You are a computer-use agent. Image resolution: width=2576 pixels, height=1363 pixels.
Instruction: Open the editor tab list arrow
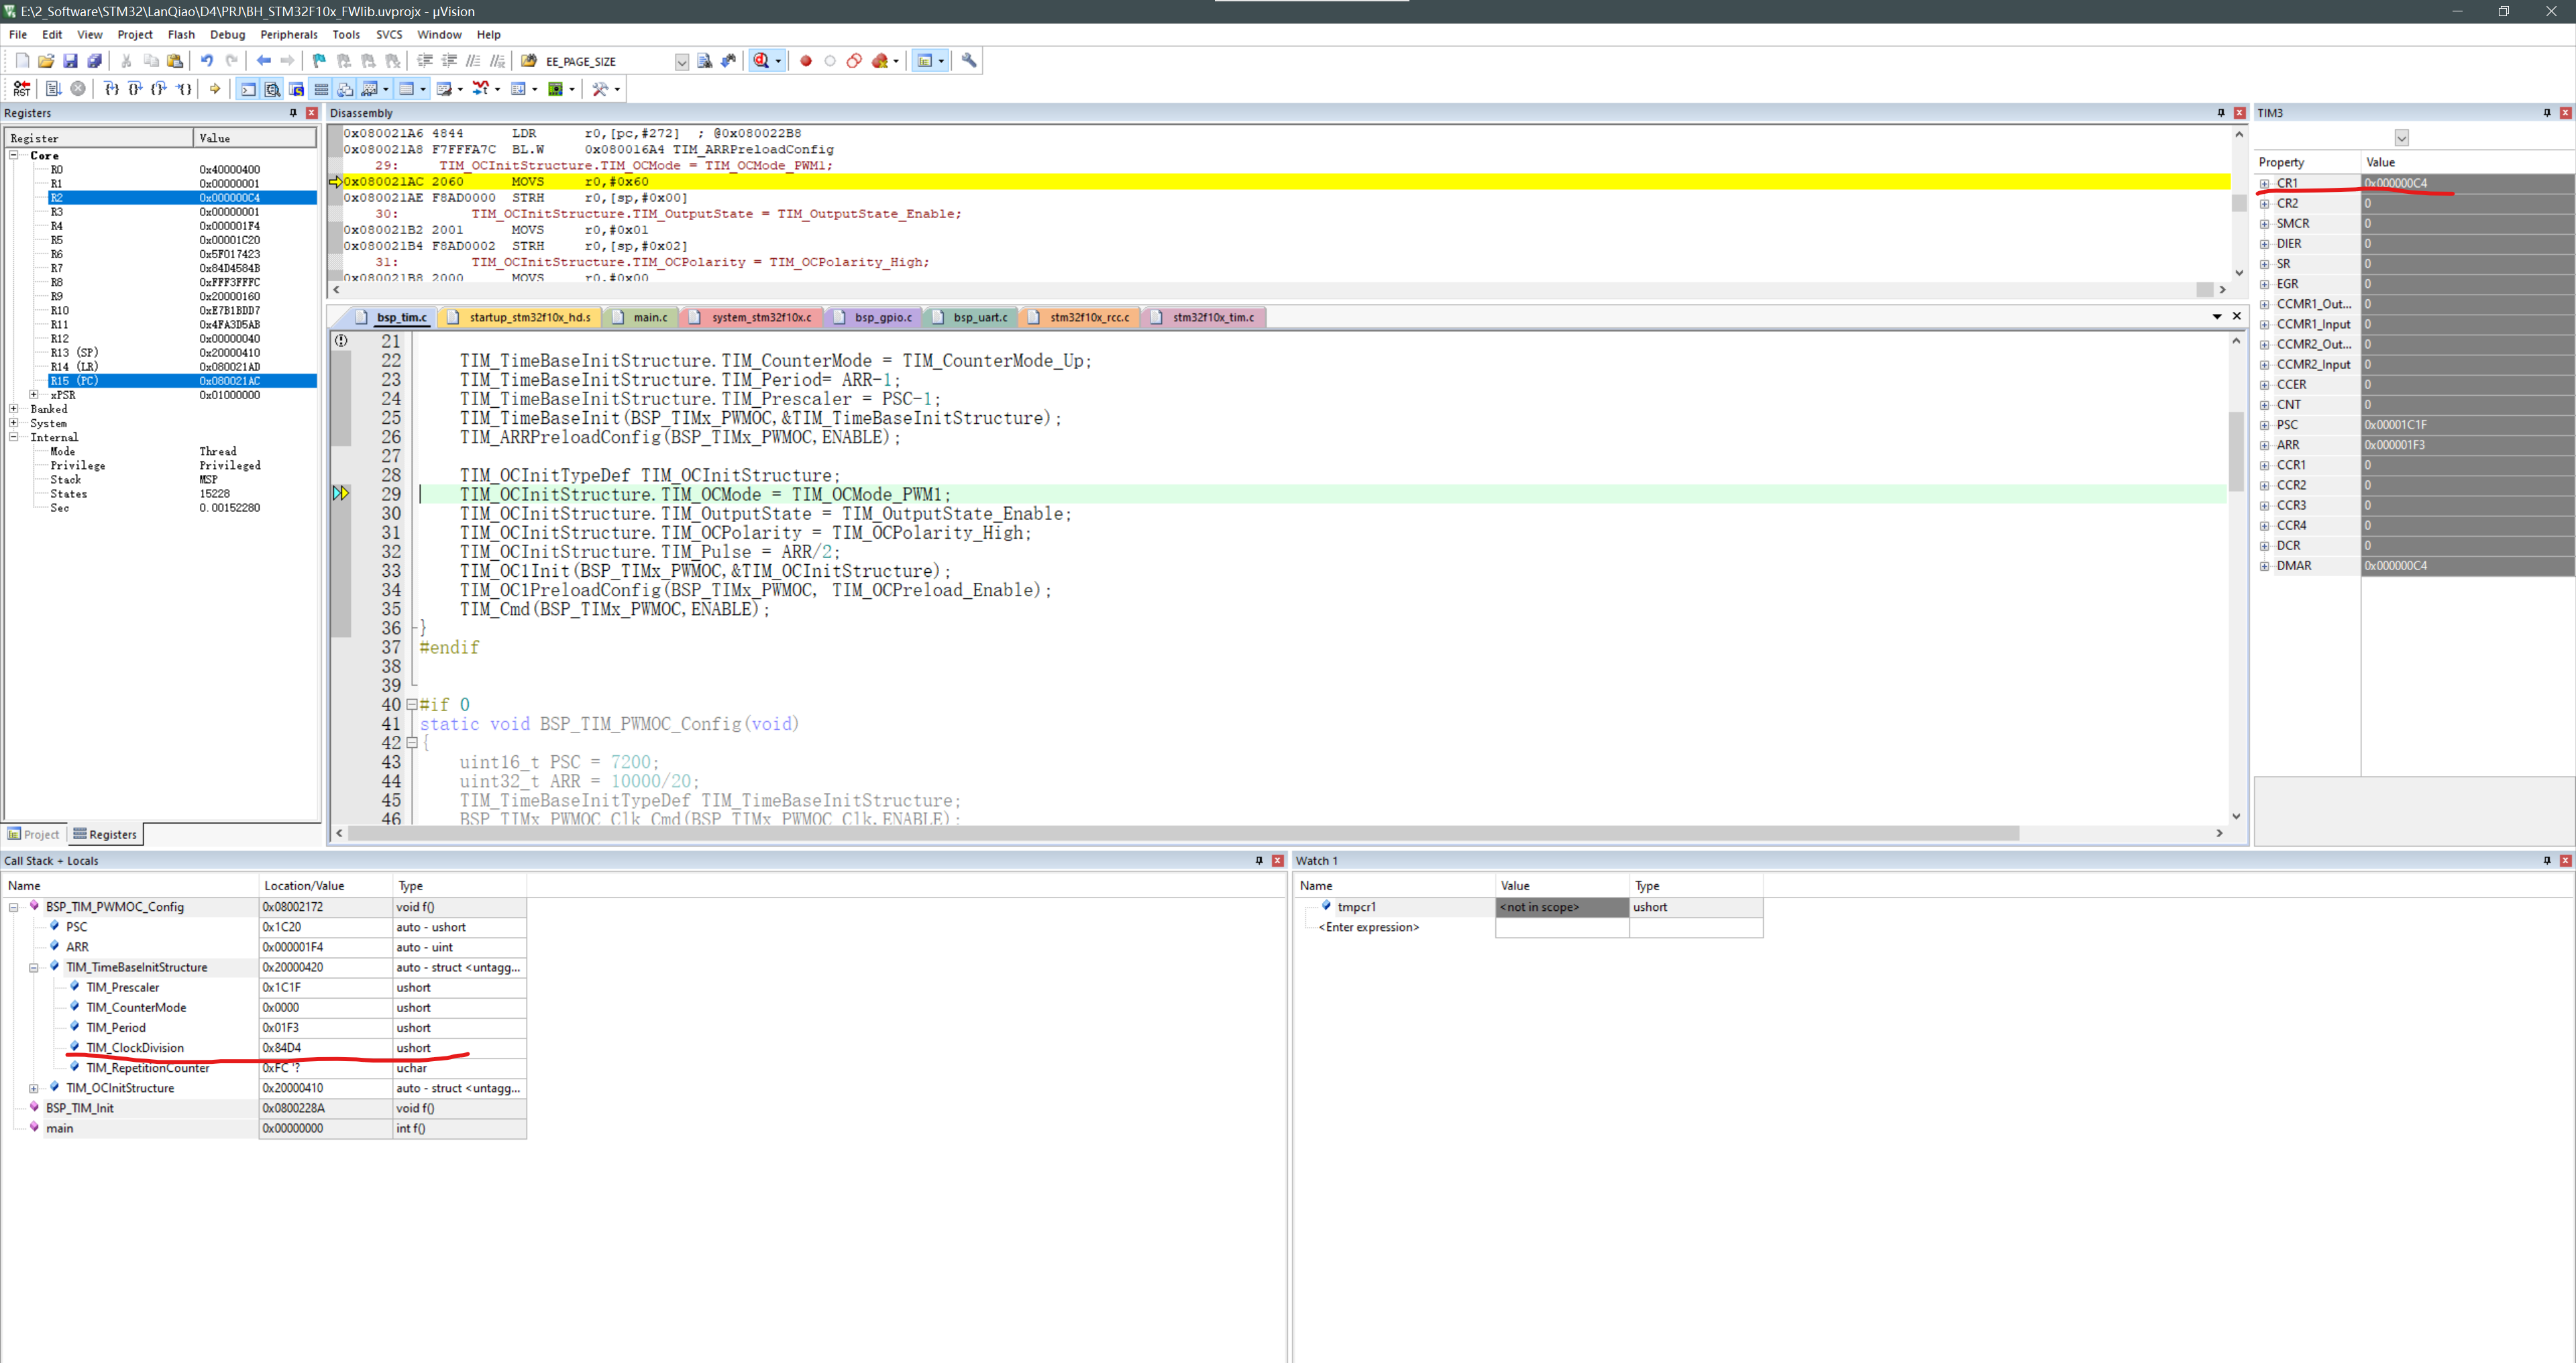2217,316
